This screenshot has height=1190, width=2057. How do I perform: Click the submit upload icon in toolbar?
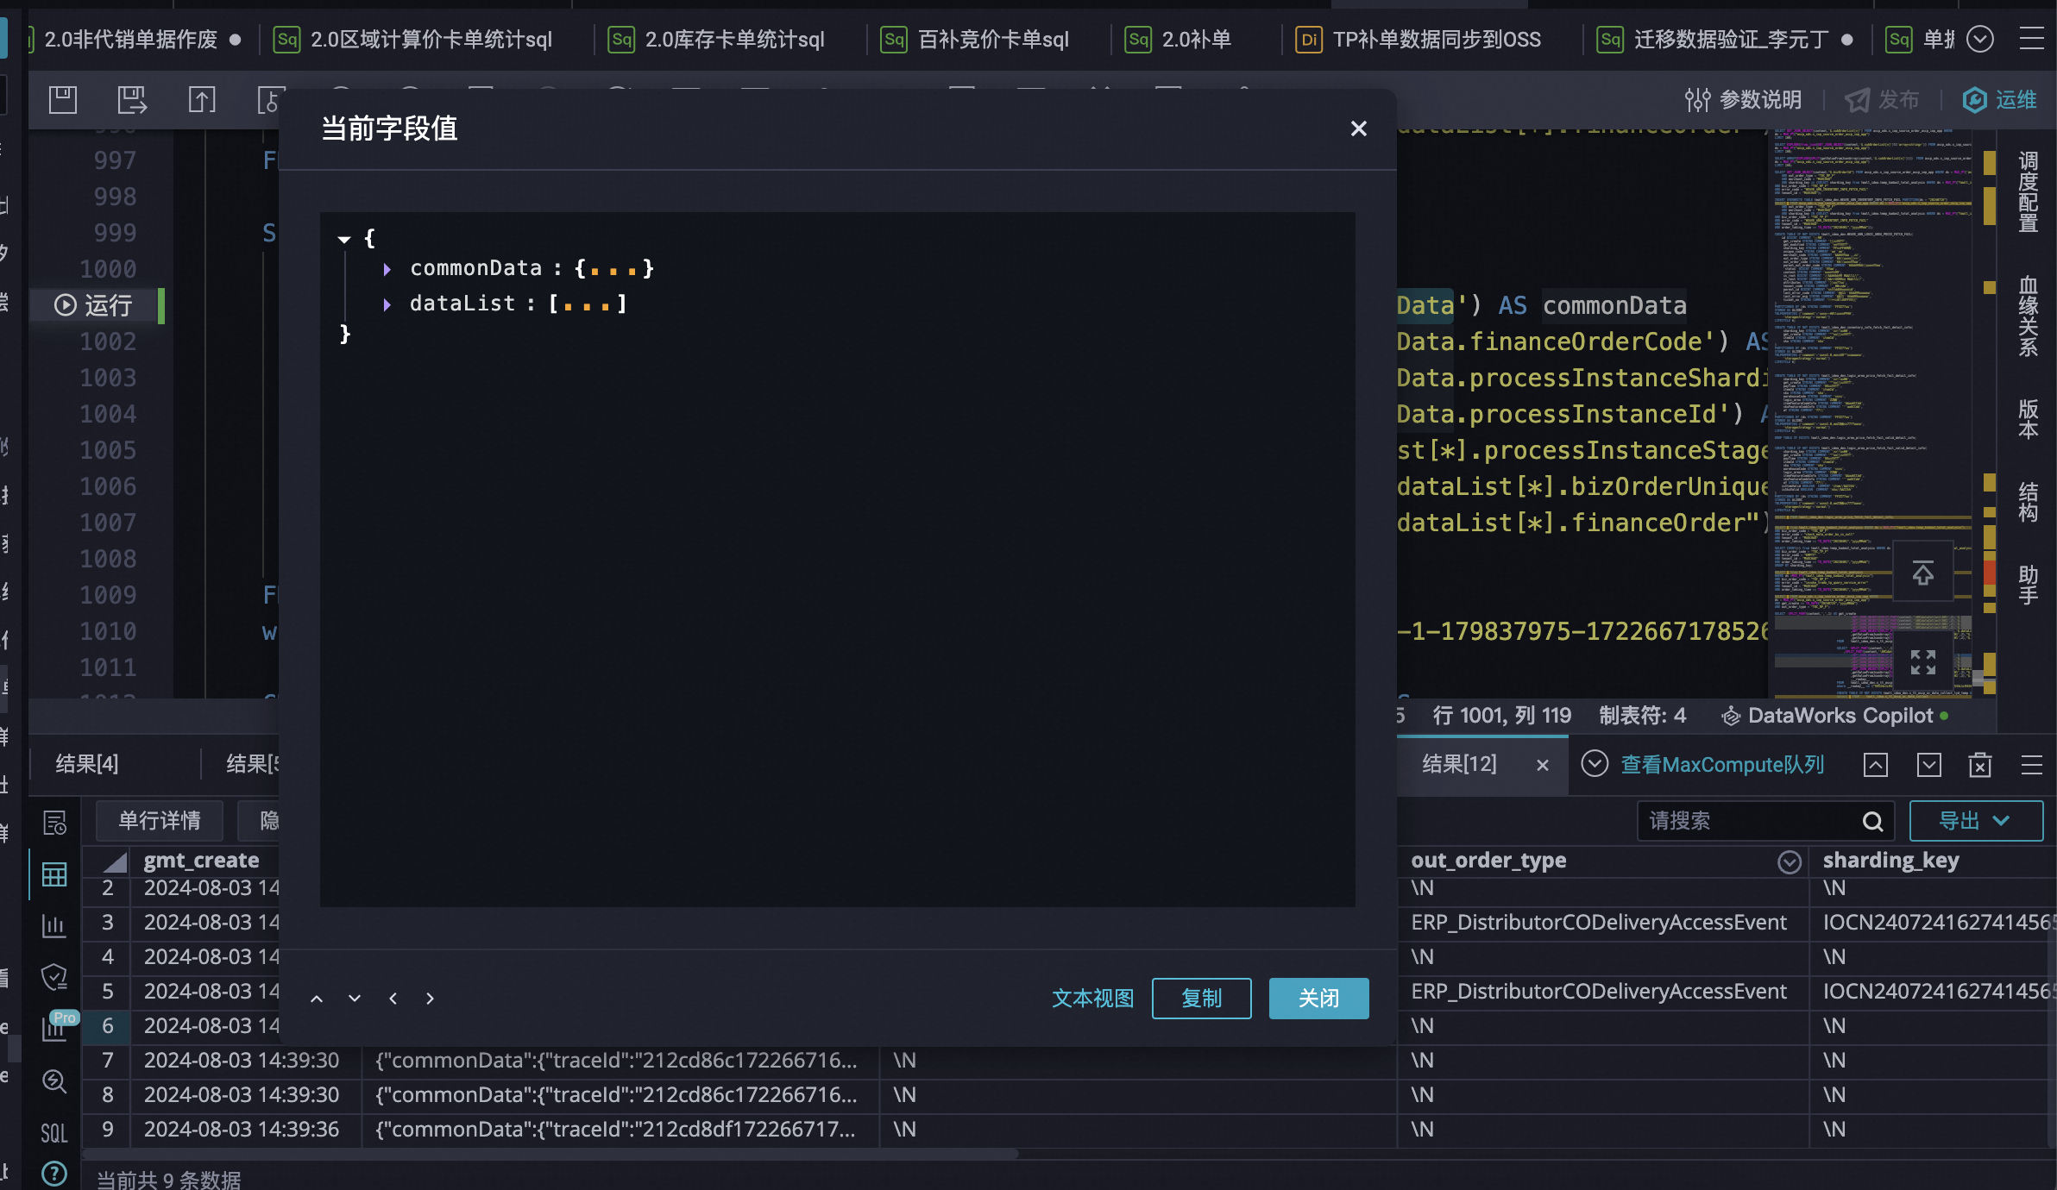pos(202,100)
